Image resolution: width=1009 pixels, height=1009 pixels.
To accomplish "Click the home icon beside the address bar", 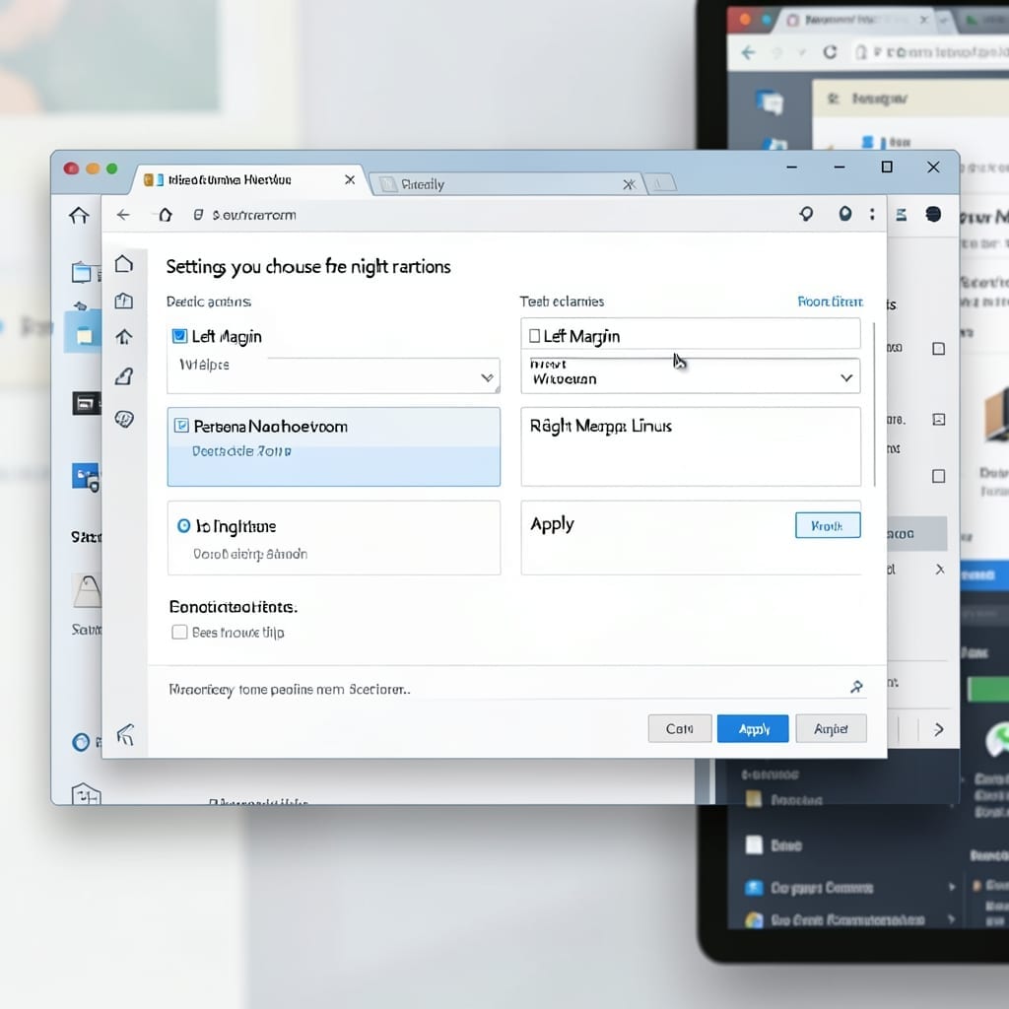I will pos(166,215).
